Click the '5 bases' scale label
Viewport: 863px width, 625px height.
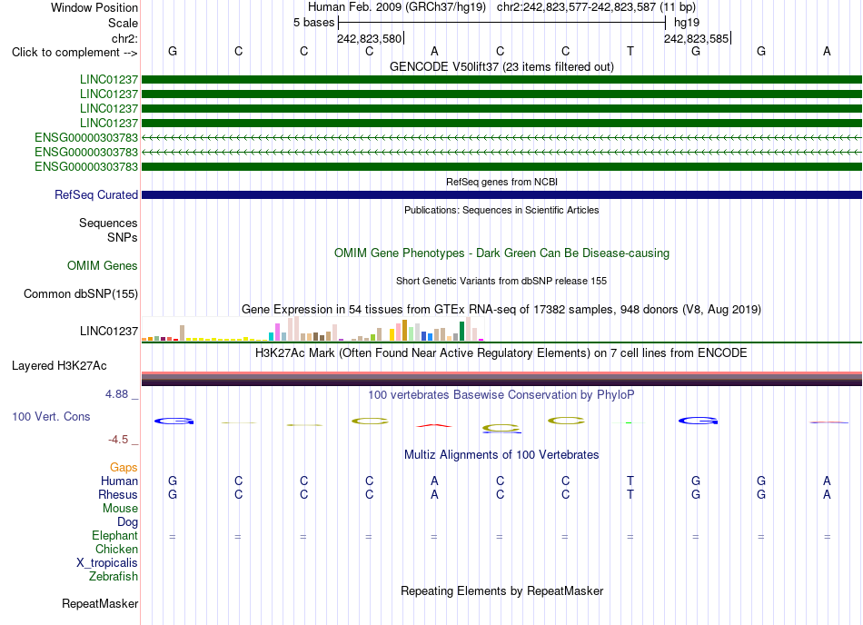[x=313, y=23]
